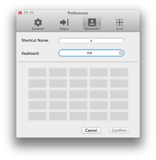Select second row, second column grid cell
This screenshot has width=156, height=160.
click(58, 83)
